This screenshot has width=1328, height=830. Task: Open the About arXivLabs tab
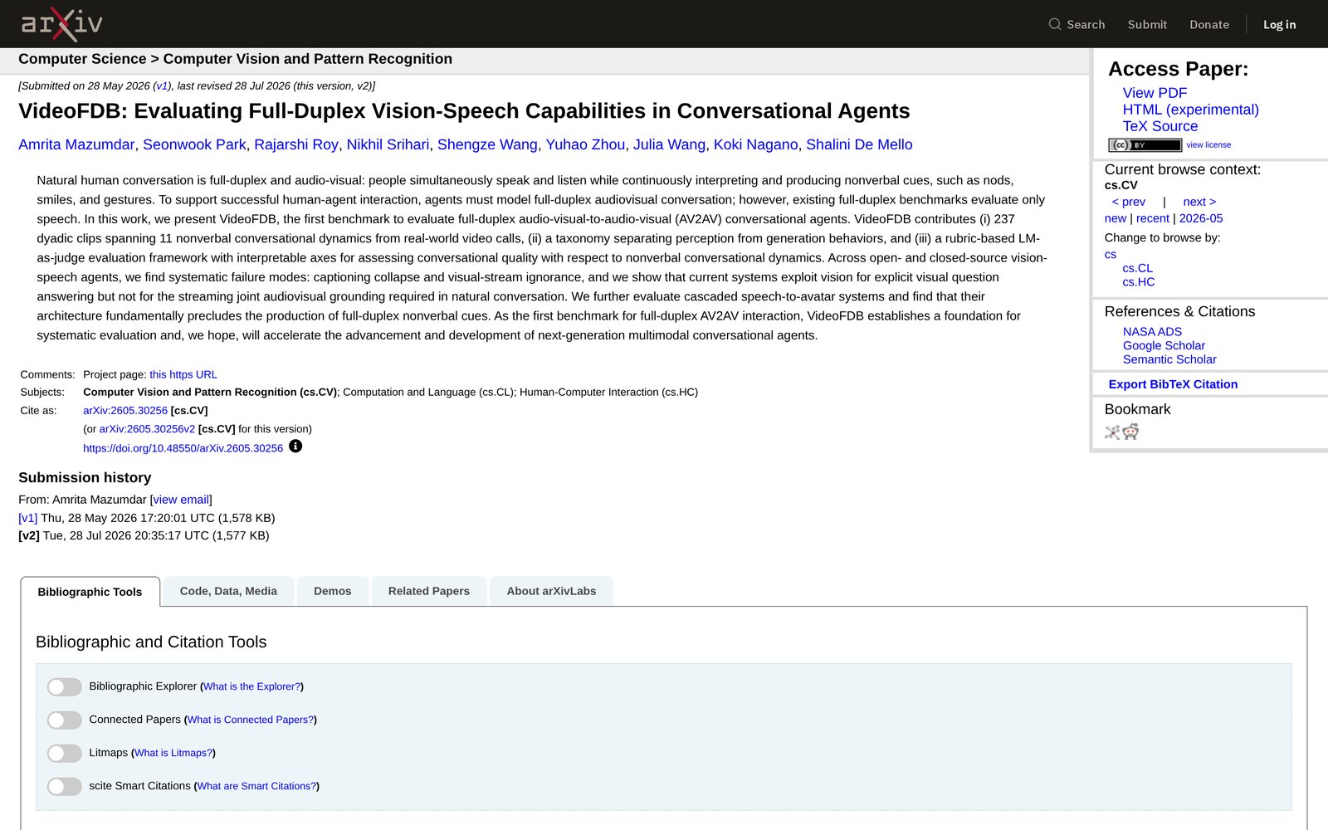click(551, 591)
